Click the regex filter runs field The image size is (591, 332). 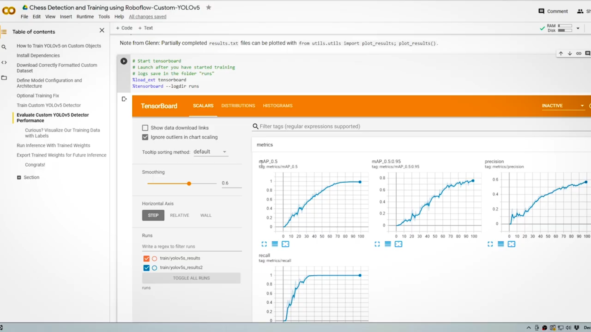192,247
